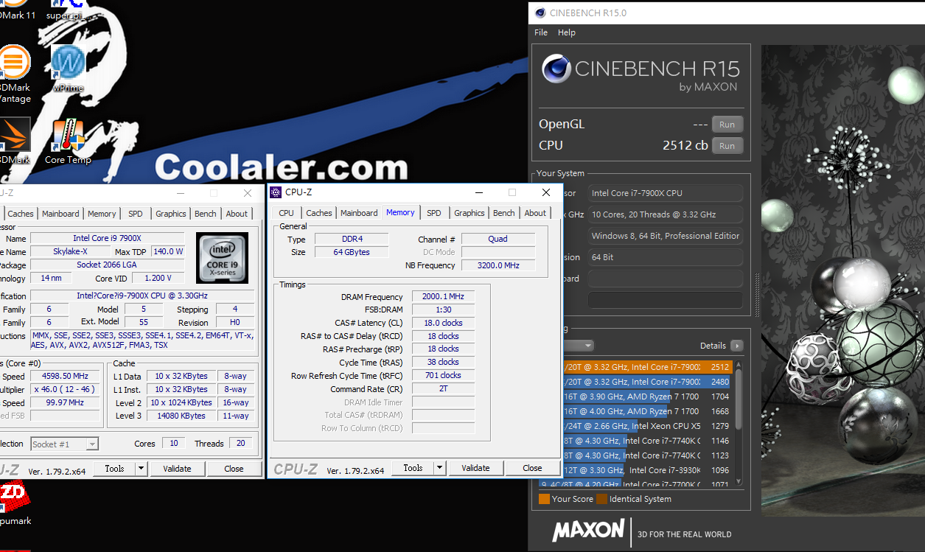
Task: Open the Mainboard tab in the front CPU-Z window
Action: (359, 213)
